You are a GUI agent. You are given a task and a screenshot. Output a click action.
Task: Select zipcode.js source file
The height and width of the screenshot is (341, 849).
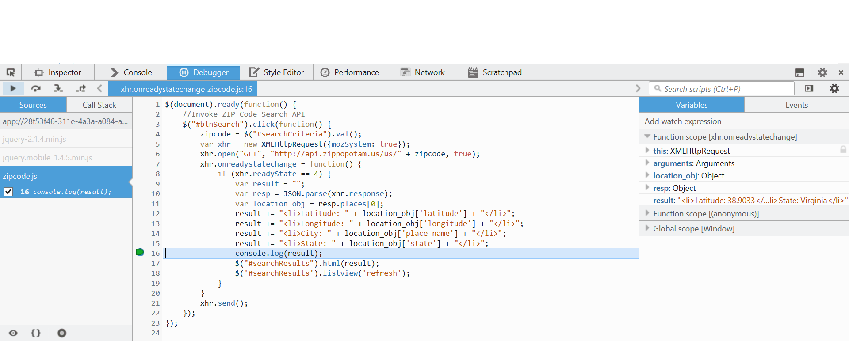tap(66, 176)
